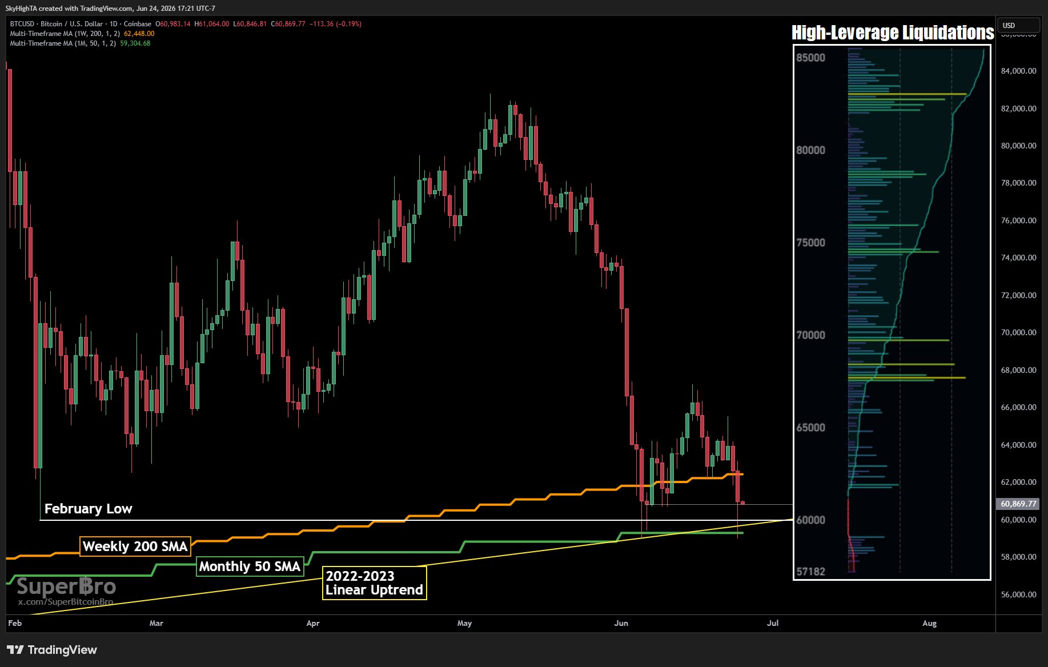Click the green 59,304.68 monthly MA value

pos(135,43)
